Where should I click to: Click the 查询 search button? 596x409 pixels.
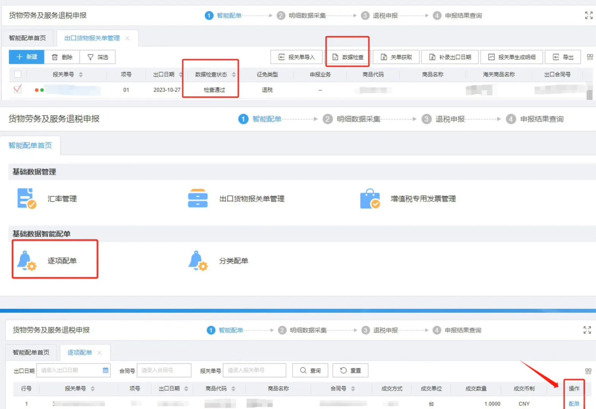coord(310,370)
